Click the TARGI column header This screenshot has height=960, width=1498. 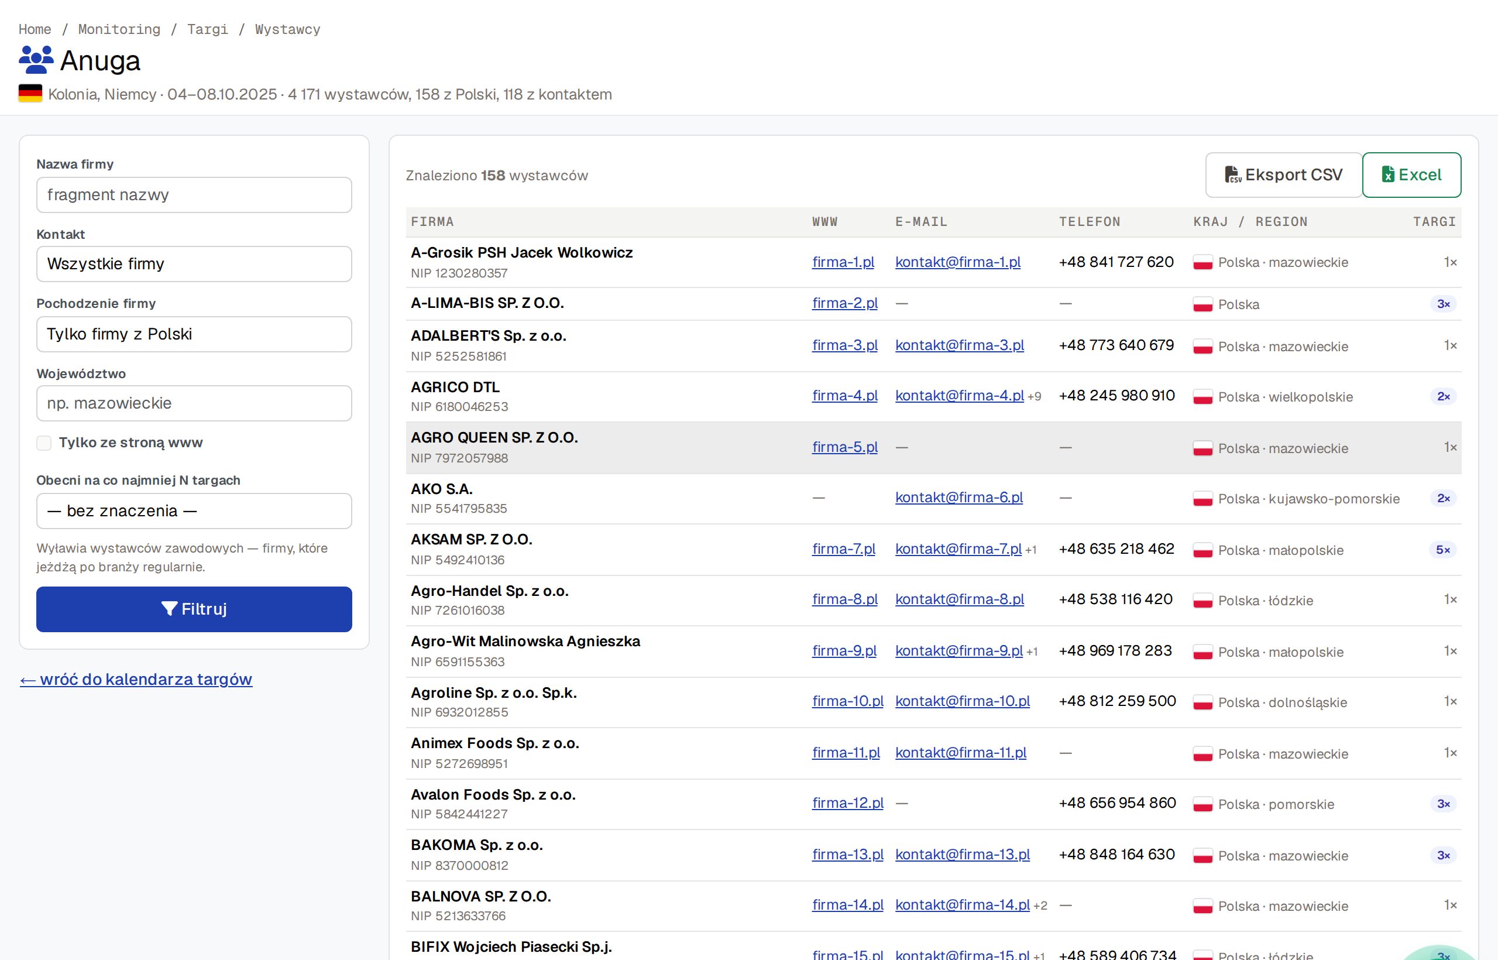[1434, 222]
